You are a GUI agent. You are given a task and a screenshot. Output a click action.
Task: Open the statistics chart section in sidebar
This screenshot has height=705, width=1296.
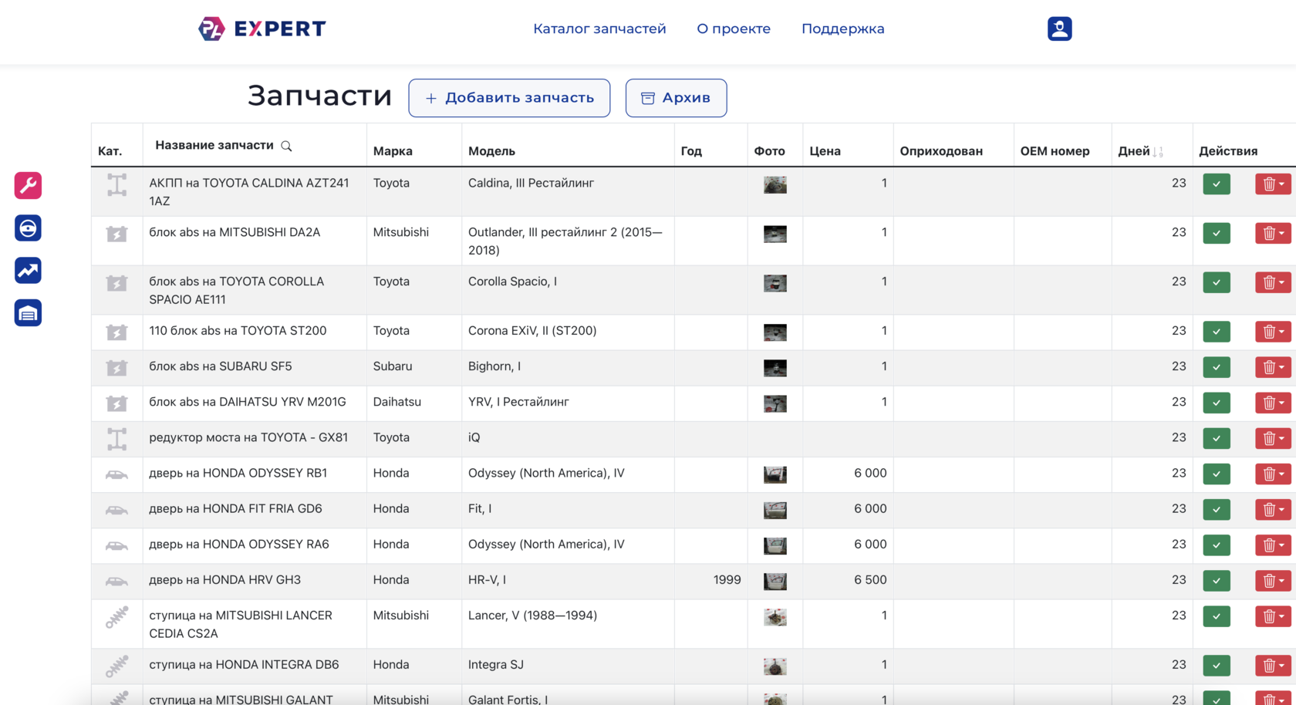click(28, 271)
